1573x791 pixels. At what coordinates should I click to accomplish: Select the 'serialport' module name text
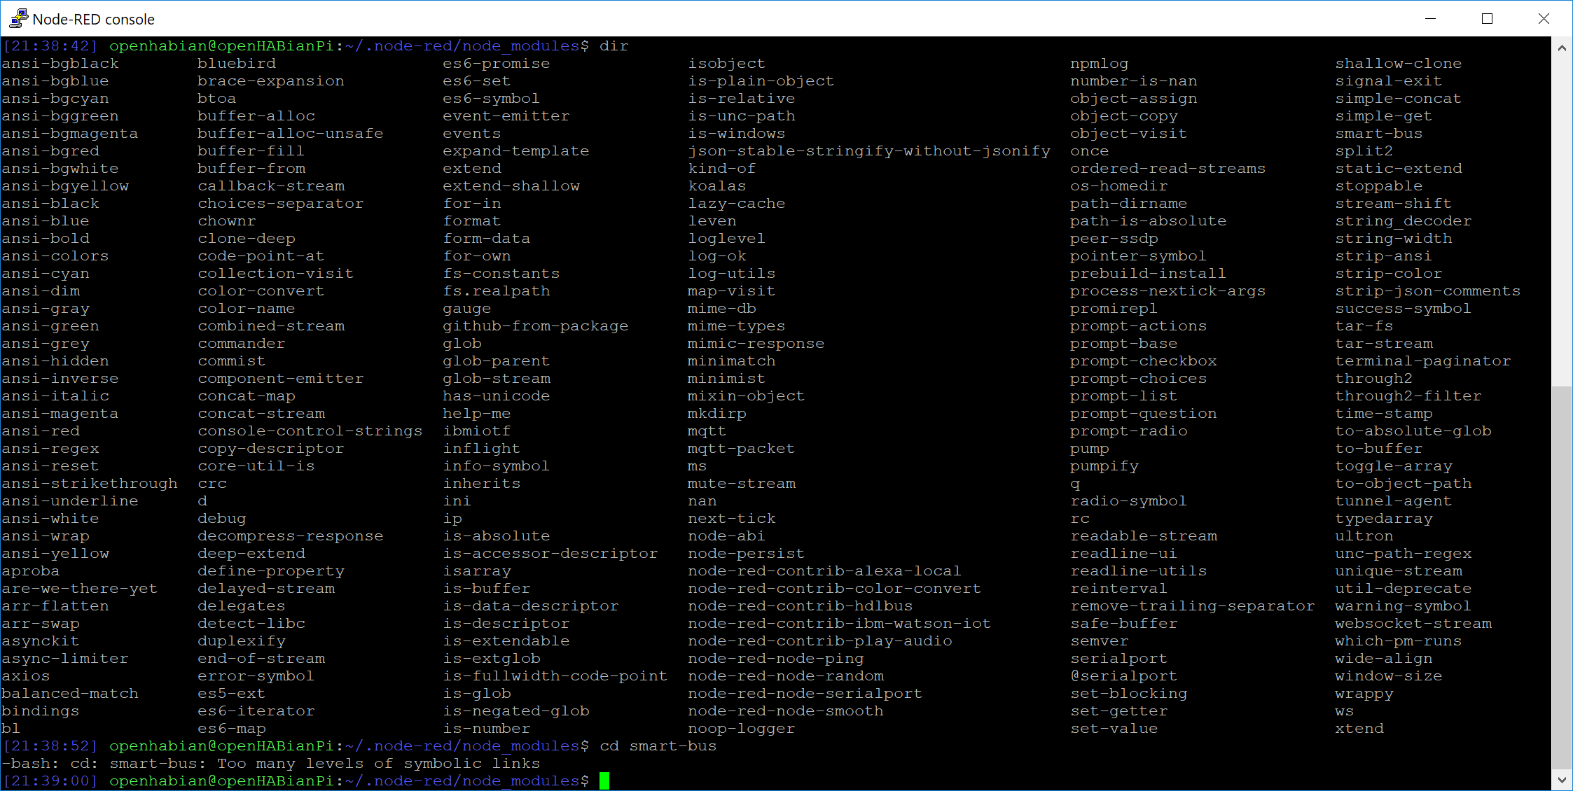point(1118,658)
